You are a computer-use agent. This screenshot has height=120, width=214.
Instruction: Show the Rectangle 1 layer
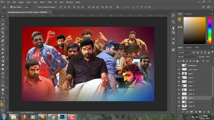coord(179,65)
